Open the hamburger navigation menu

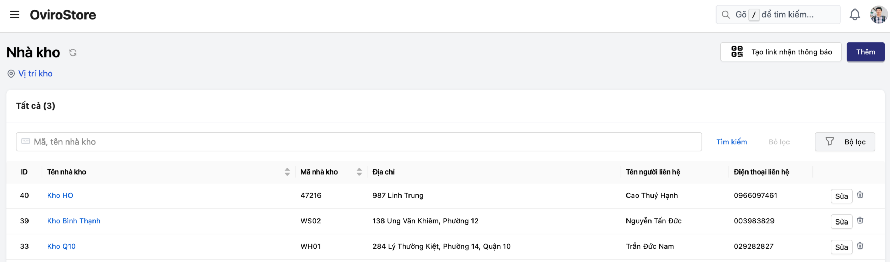(15, 15)
